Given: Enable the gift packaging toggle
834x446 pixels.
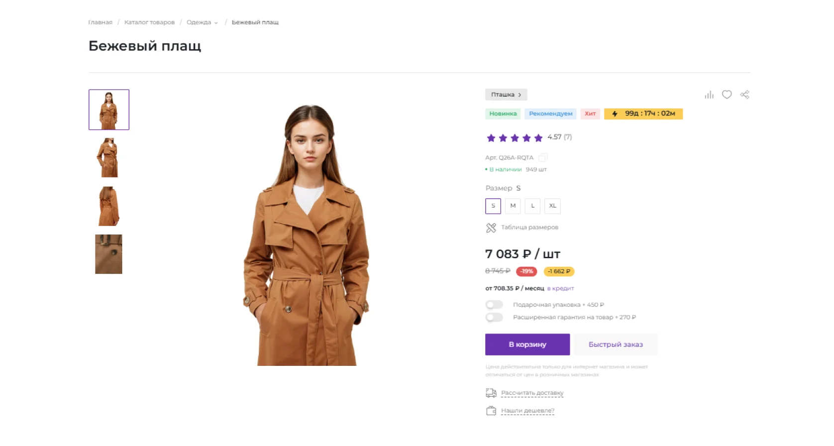Looking at the screenshot, I should click(494, 305).
